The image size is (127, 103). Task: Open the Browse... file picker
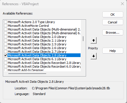[x=113, y=33]
